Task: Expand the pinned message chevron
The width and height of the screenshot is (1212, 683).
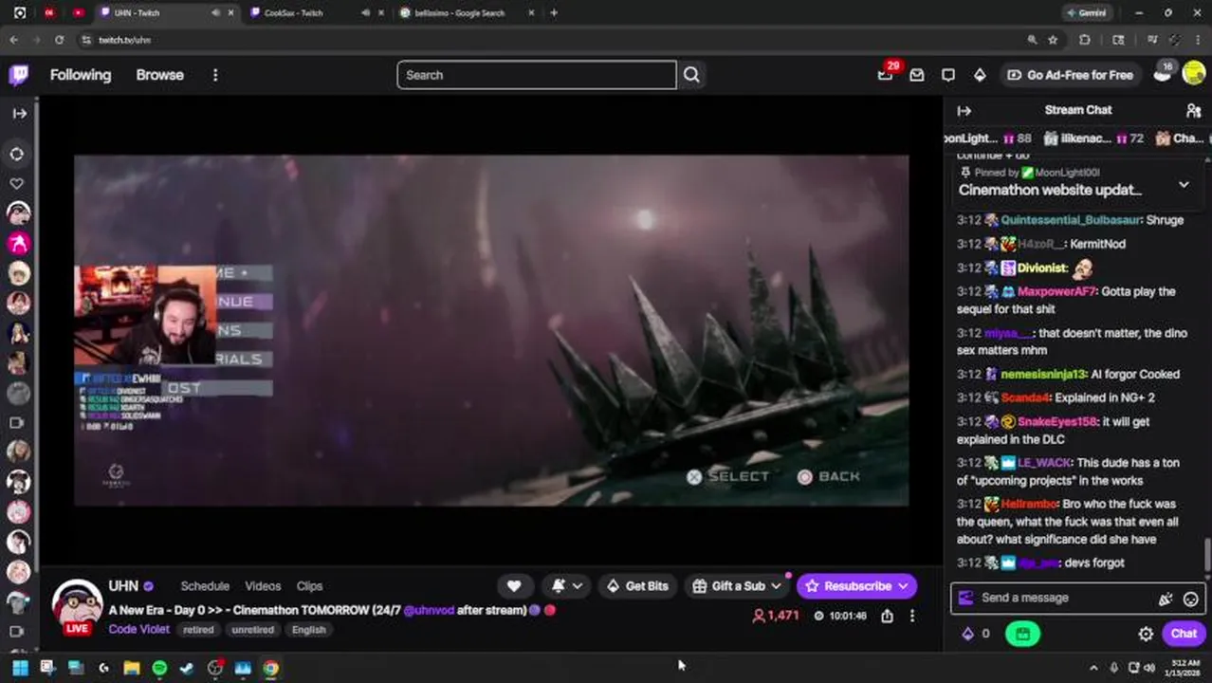Action: [x=1184, y=184]
